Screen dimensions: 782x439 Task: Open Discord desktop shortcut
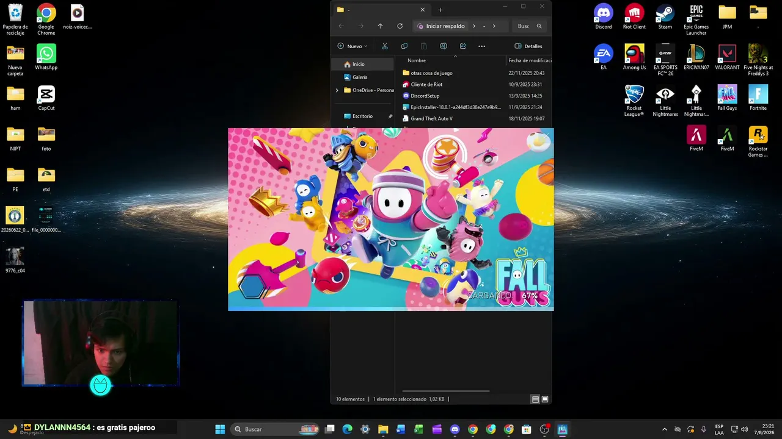(603, 17)
